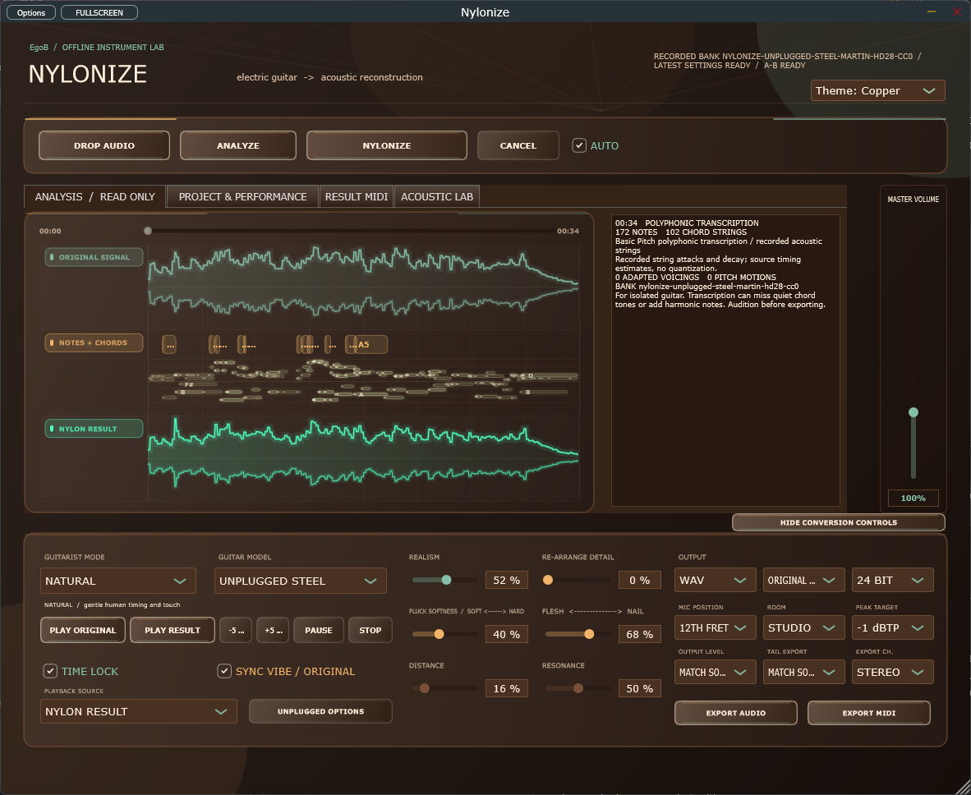Viewport: 971px width, 795px height.
Task: Click the Resonance slider handle
Action: 578,688
